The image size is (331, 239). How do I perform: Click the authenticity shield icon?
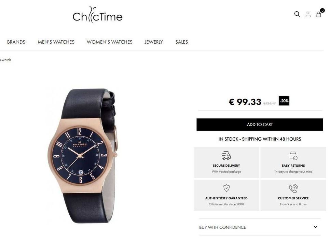(x=226, y=188)
